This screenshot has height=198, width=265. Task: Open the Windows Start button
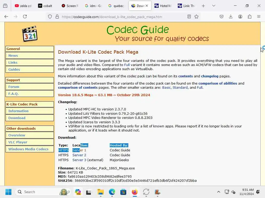point(8,192)
